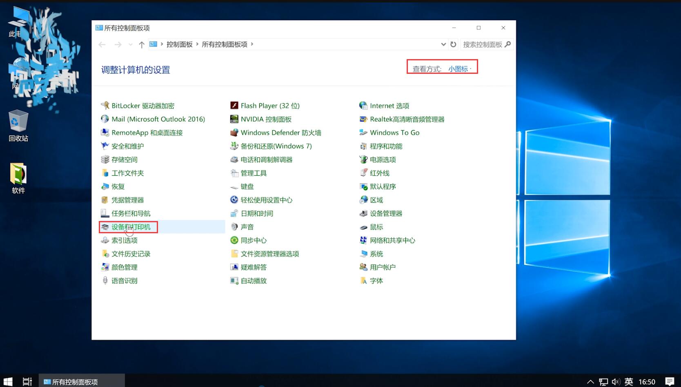Image resolution: width=681 pixels, height=387 pixels.
Task: Open the 回收站 desktop icon
Action: coord(18,126)
